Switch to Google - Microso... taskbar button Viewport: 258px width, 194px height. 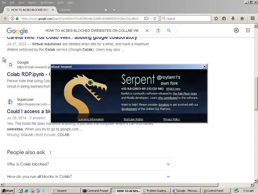pos(186,191)
